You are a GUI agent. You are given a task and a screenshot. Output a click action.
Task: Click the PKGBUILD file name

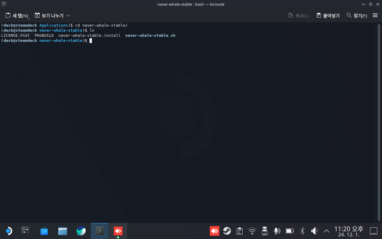(x=44, y=35)
